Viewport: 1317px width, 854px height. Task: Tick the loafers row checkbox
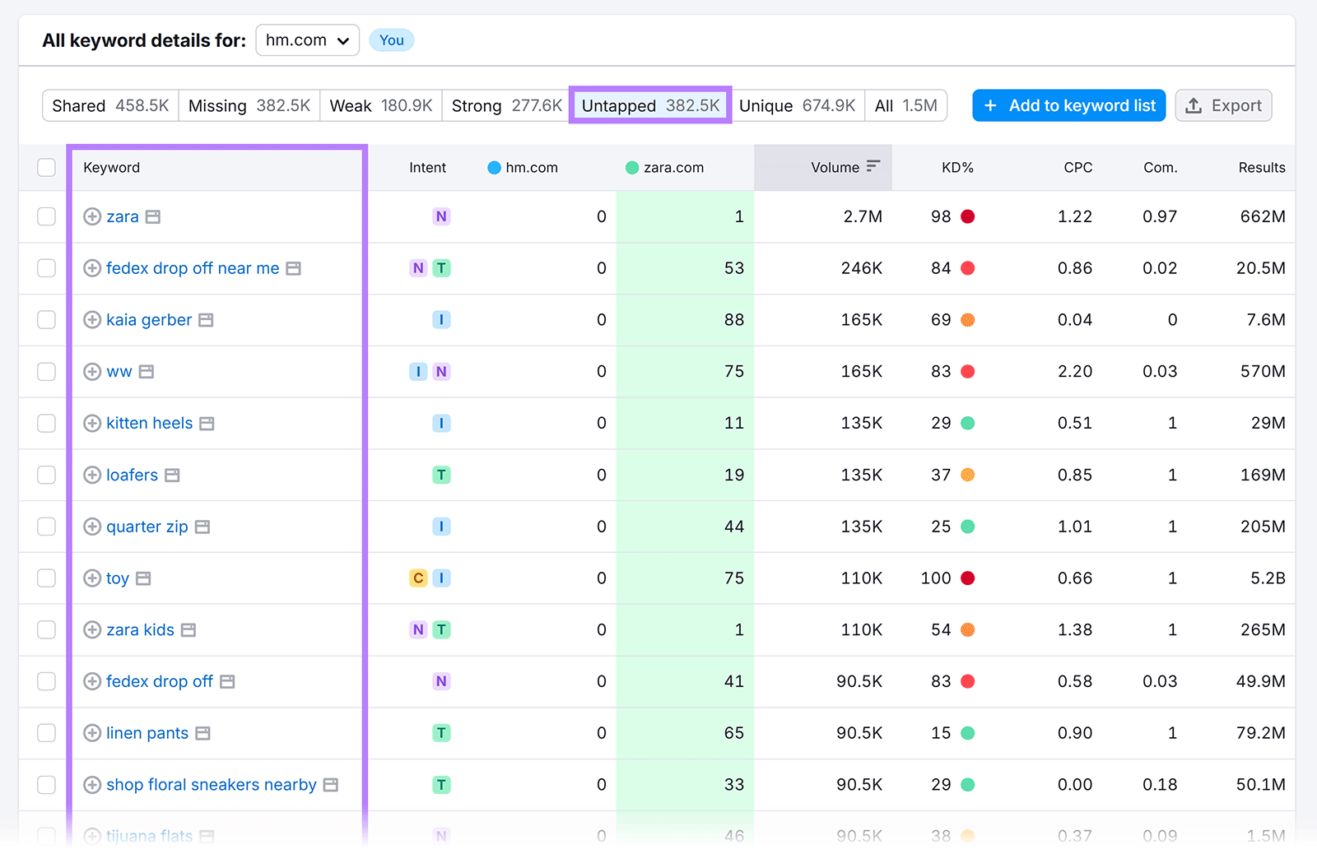[47, 476]
